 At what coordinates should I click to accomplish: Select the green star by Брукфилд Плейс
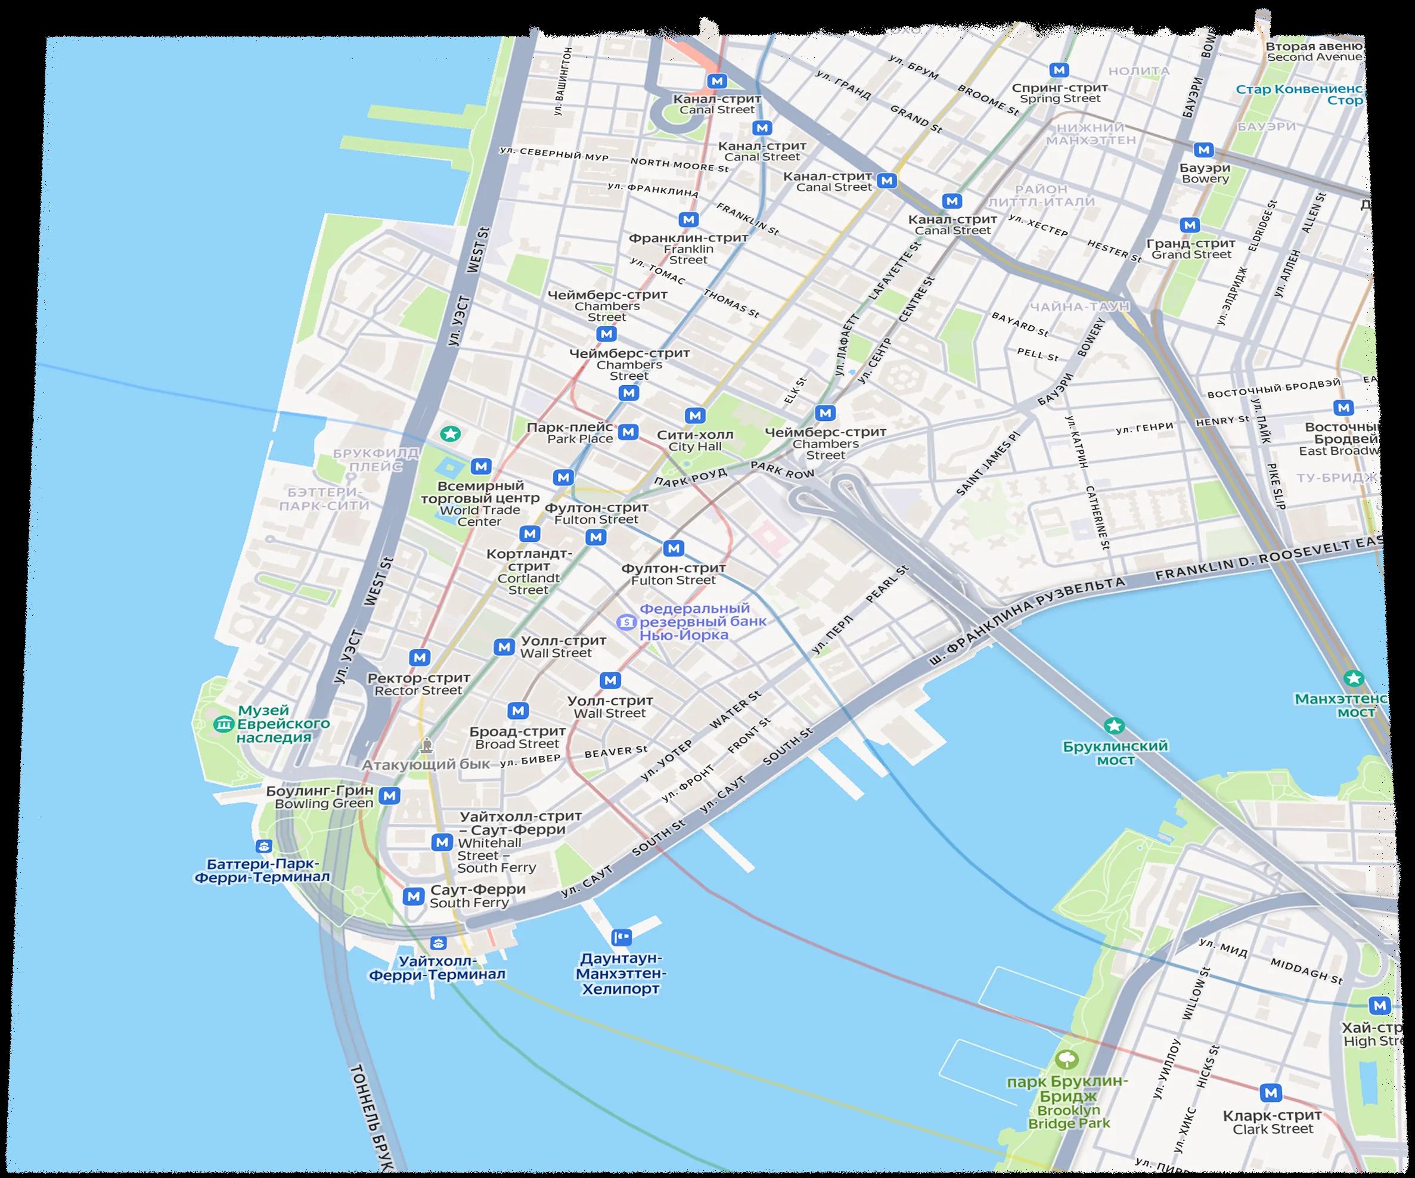[451, 433]
